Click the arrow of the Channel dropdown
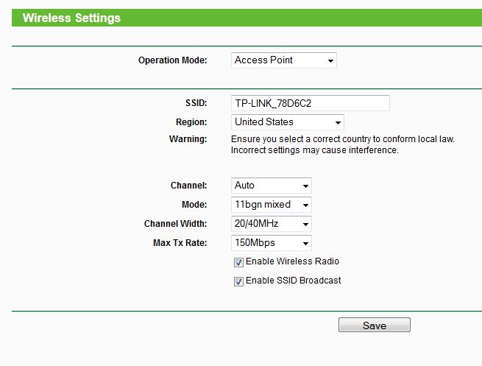This screenshot has height=366, width=482. pyautogui.click(x=305, y=186)
